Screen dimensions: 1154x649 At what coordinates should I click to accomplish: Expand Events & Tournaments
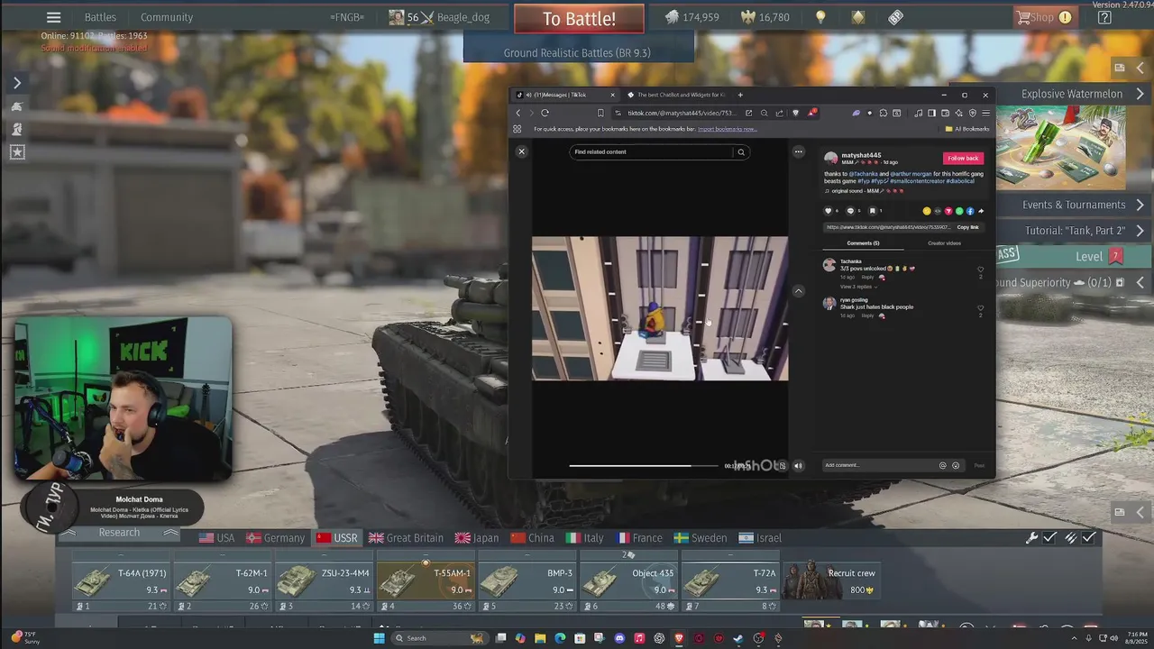point(1140,205)
